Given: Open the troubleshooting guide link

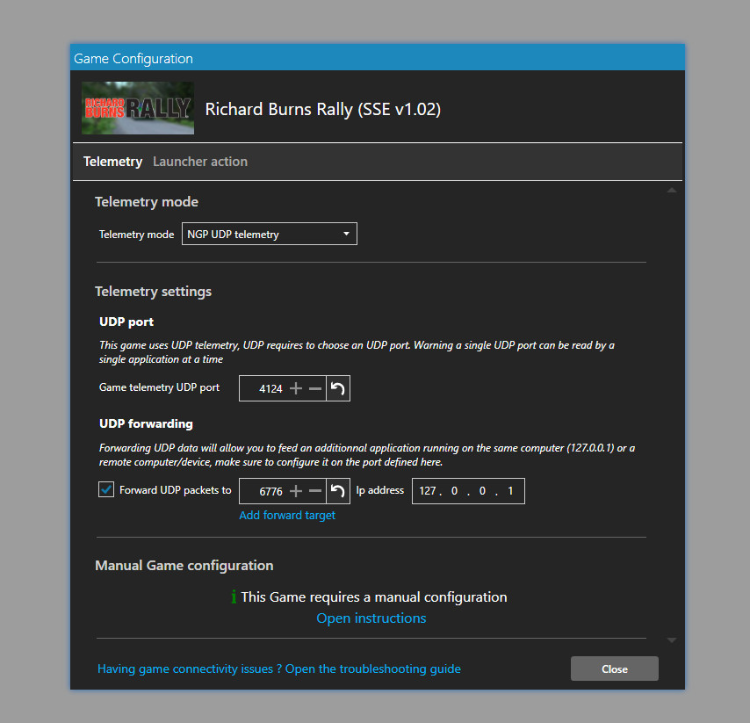Looking at the screenshot, I should coord(279,669).
